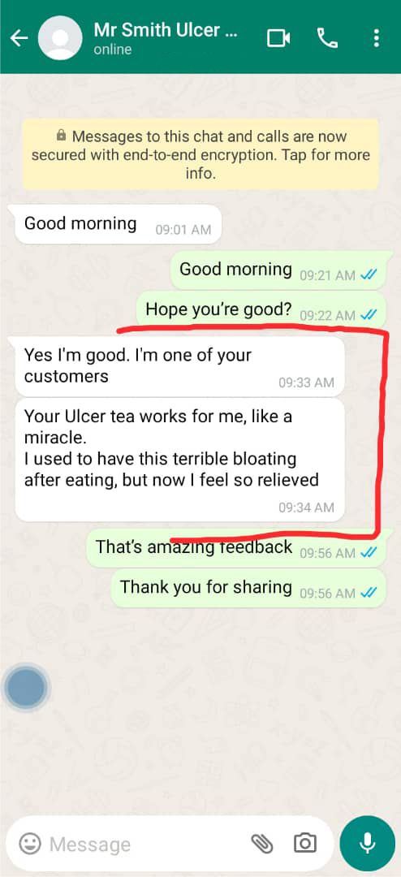Tap the microphone voice message button
Image resolution: width=401 pixels, height=877 pixels.
(x=367, y=843)
